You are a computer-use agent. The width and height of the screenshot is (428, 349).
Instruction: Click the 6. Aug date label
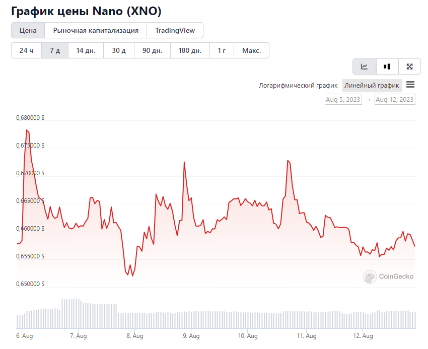(25, 336)
